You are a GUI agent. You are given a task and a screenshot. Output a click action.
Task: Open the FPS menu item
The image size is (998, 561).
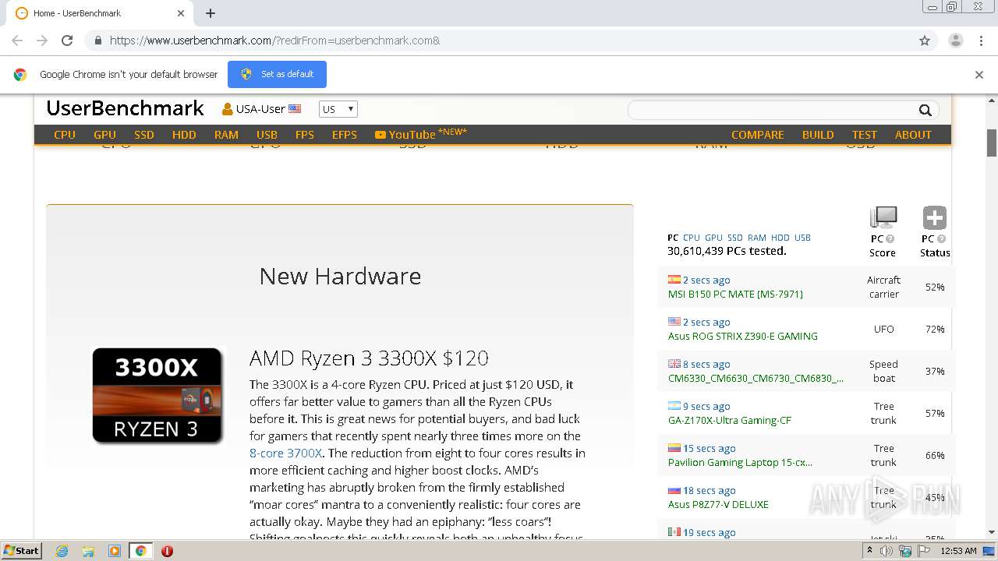coord(305,135)
